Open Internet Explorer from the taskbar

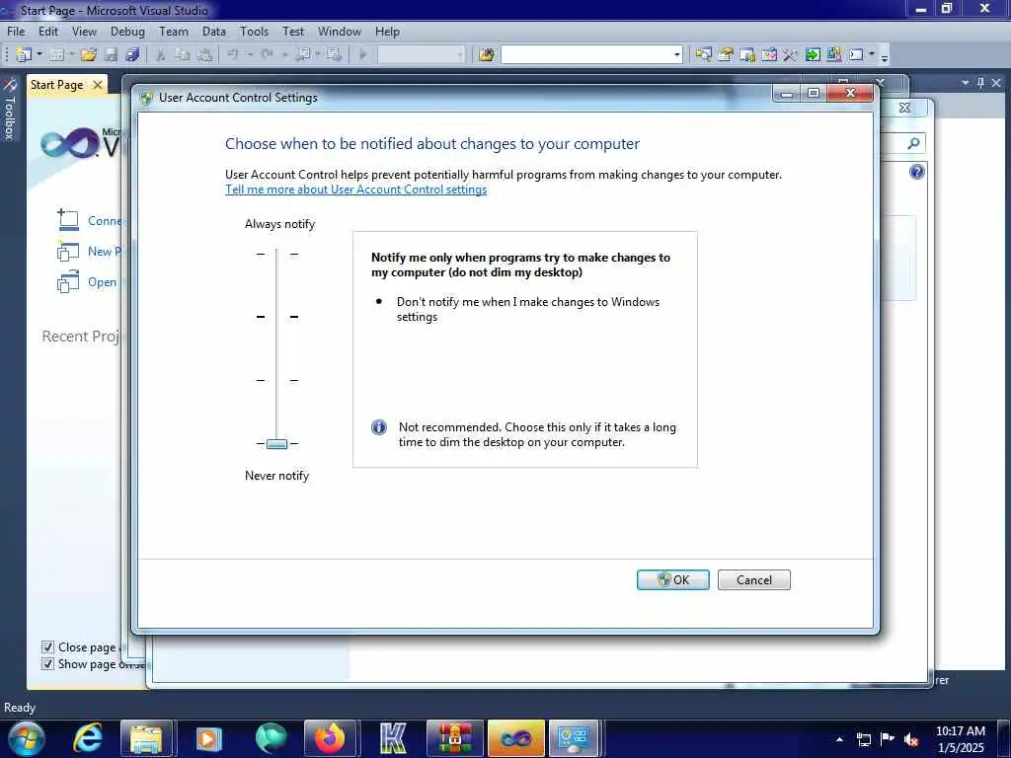coord(88,738)
